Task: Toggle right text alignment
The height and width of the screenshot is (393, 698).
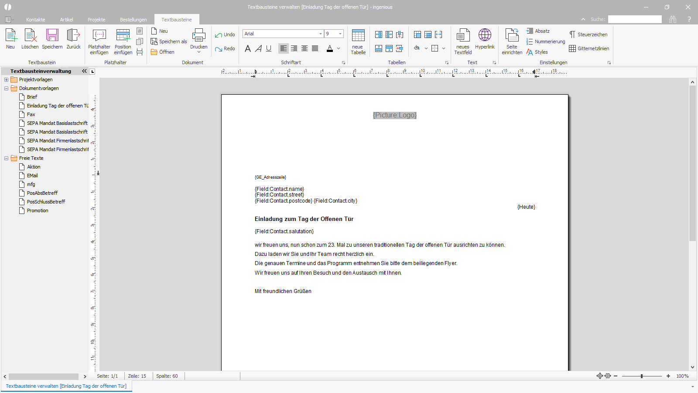Action: click(x=294, y=48)
